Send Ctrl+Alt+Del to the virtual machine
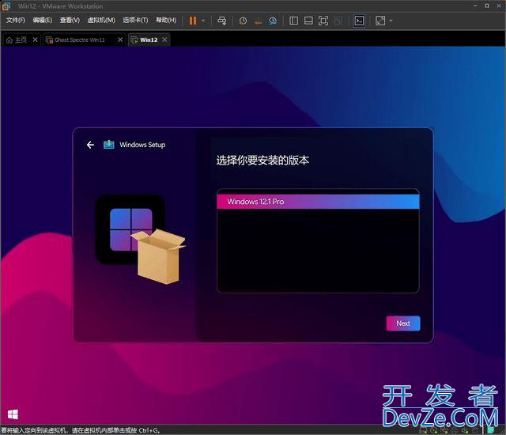 pos(221,21)
